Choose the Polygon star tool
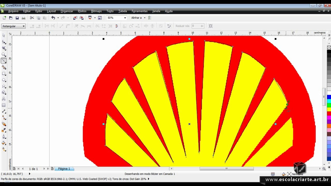 coord(4,86)
